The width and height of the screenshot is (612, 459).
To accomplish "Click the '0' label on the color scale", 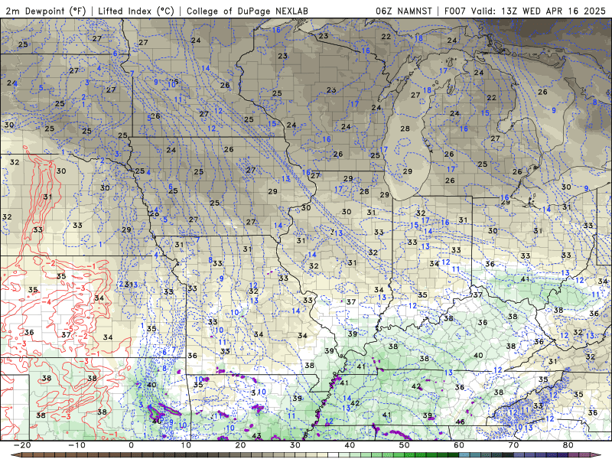I will 131,445.
